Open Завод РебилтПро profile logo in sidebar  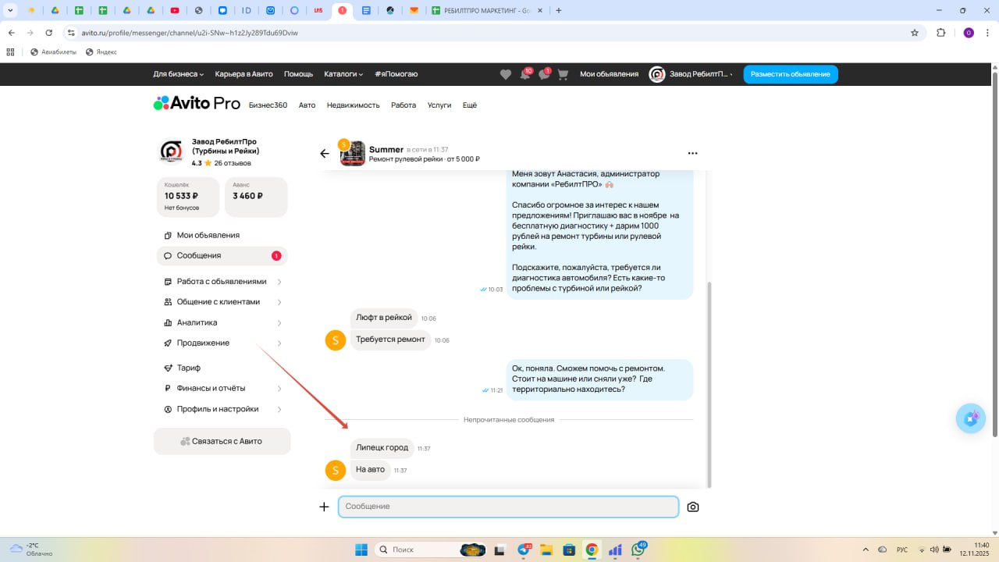[171, 151]
